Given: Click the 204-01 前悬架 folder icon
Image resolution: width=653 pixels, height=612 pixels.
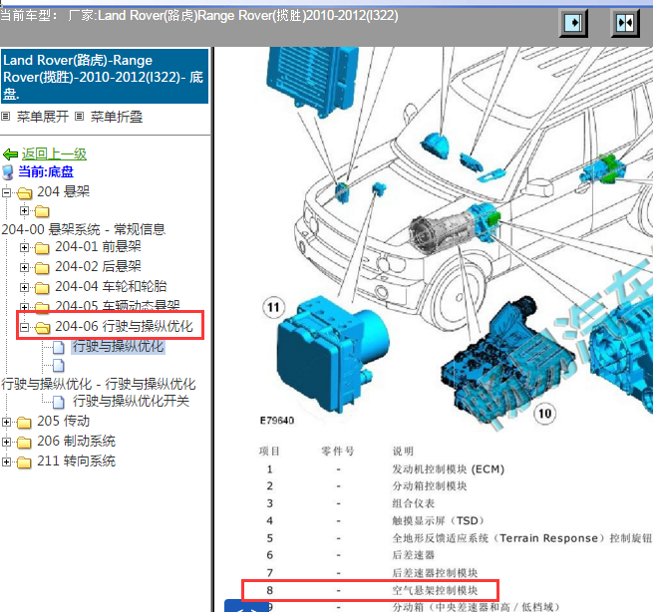Looking at the screenshot, I should (x=42, y=248).
